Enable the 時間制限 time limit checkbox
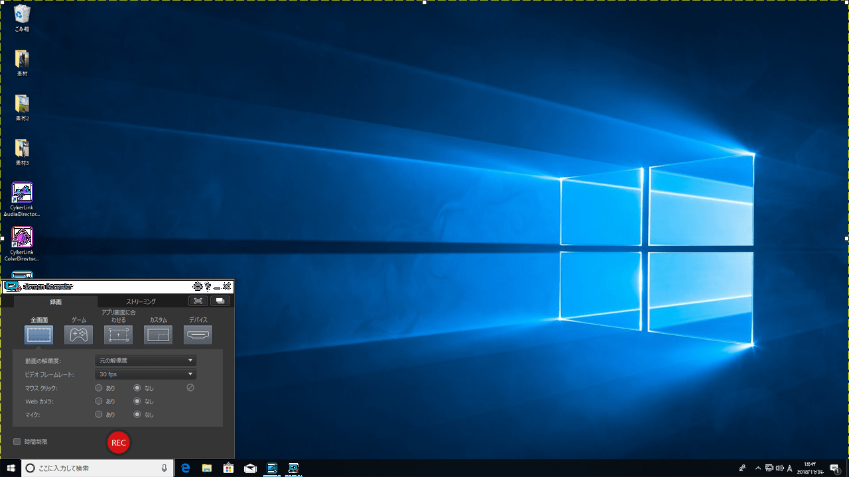Viewport: 849px width, 477px height. coord(17,441)
